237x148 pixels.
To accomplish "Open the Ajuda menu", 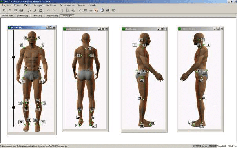I will pos(81,5).
